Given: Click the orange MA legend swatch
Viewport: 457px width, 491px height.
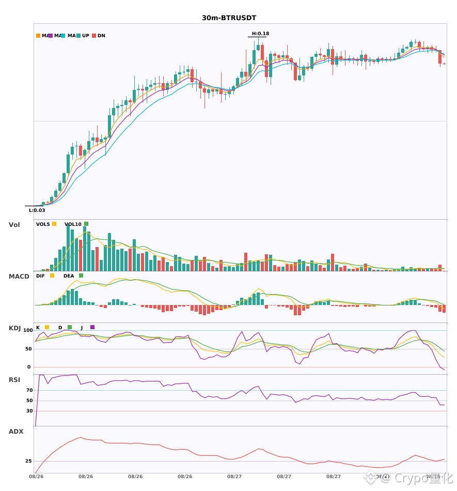Looking at the screenshot, I should (38, 36).
